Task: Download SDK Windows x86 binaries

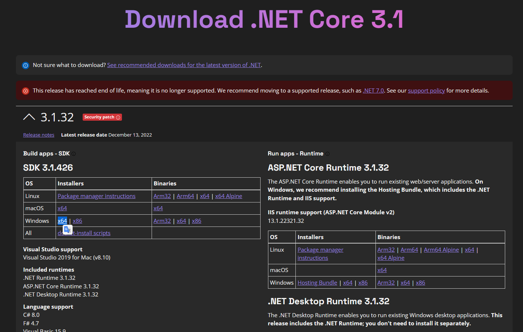Action: pos(196,221)
